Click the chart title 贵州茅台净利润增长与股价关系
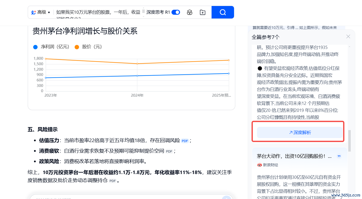The image size is (362, 199). (x=85, y=31)
